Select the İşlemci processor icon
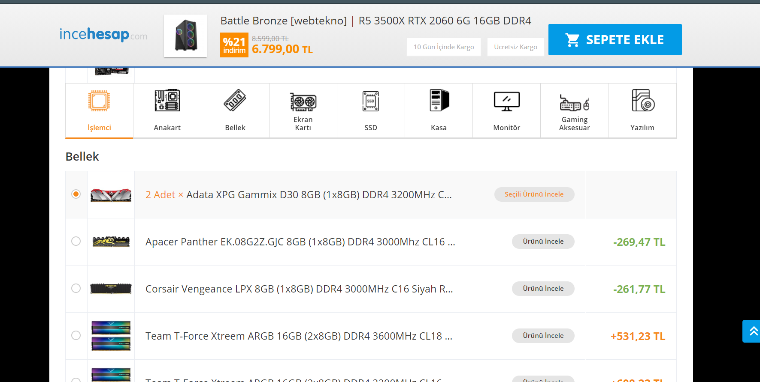760x382 pixels. click(99, 101)
